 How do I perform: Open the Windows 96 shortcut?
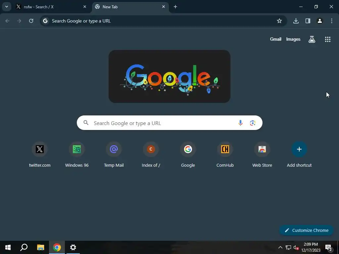pyautogui.click(x=77, y=154)
